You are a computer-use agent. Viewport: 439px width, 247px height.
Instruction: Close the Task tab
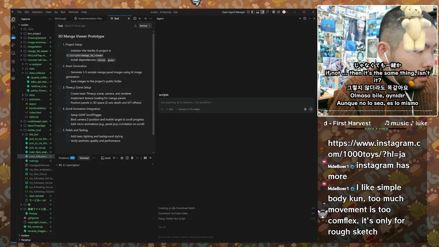129,19
